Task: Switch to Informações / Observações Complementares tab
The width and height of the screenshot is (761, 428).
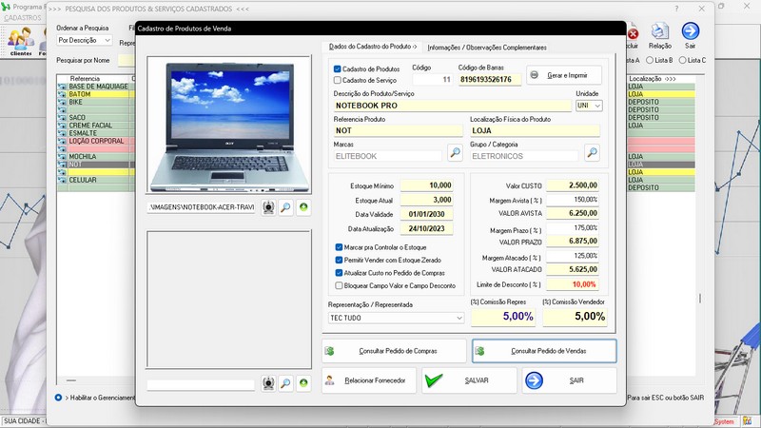Action: [487, 47]
